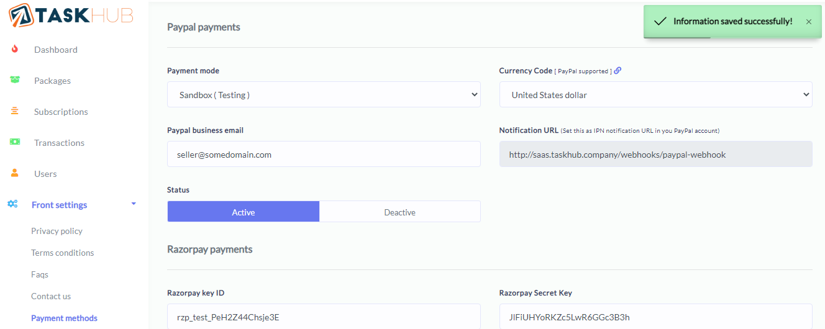Screen dimensions: 825x329
Task: Focus the Razorpay Secret Key field
Action: pos(655,317)
